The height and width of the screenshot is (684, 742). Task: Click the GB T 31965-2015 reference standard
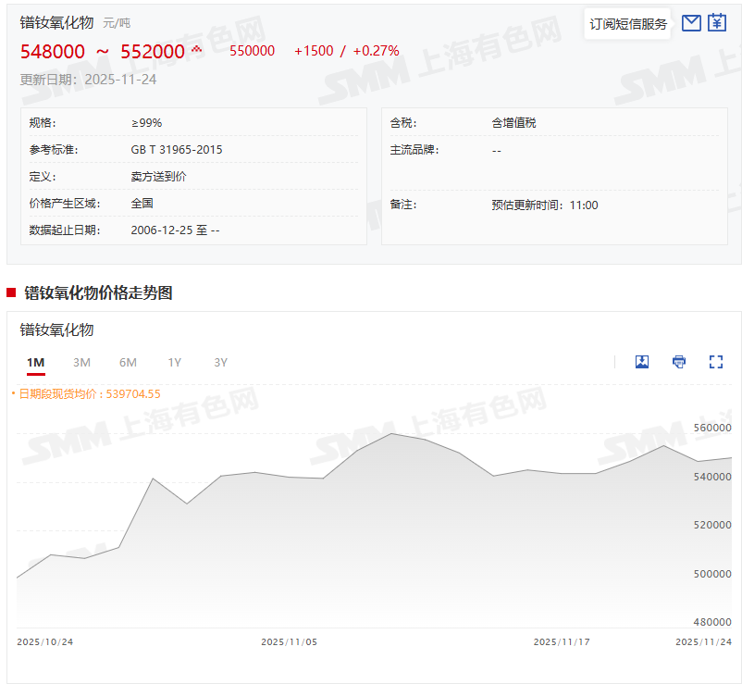(177, 150)
